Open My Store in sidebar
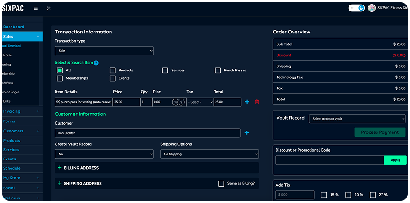410x203 pixels. [11, 178]
